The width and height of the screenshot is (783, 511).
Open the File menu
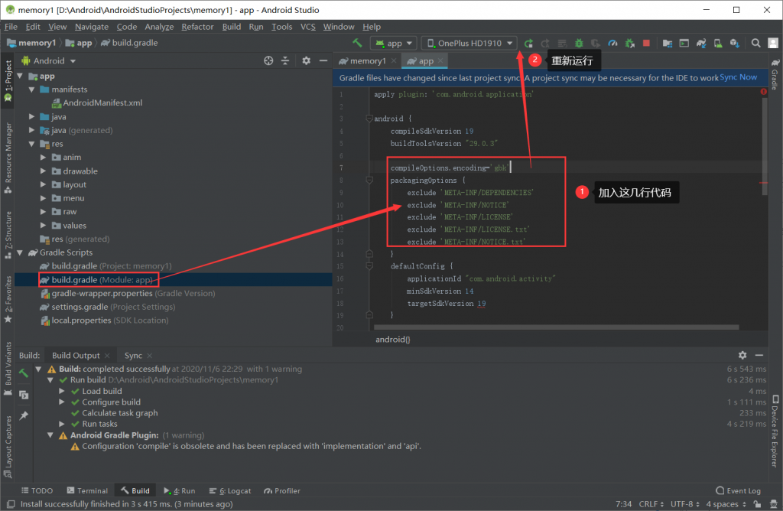tap(11, 27)
